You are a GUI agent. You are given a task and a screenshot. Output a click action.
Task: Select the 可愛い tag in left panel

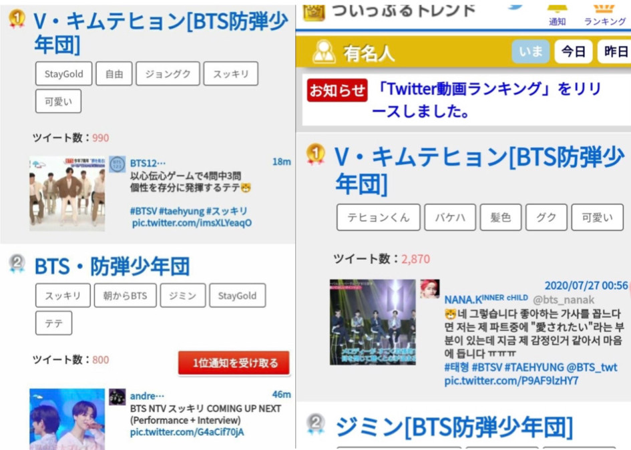click(58, 101)
